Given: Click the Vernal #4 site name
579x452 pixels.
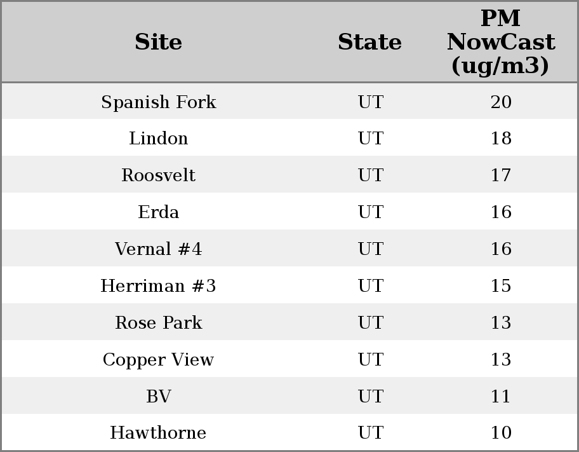Looking at the screenshot, I should (158, 249).
